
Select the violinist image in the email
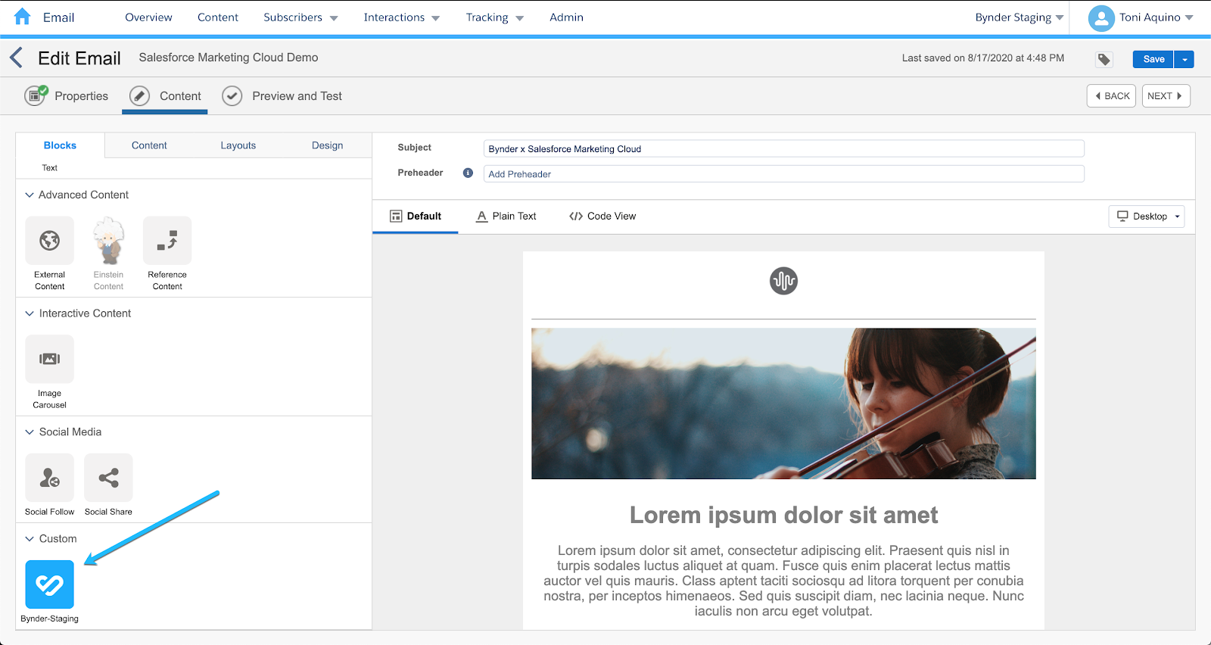coord(783,404)
